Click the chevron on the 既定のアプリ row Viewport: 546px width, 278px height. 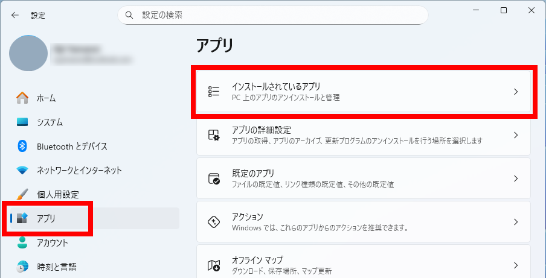[515, 178]
